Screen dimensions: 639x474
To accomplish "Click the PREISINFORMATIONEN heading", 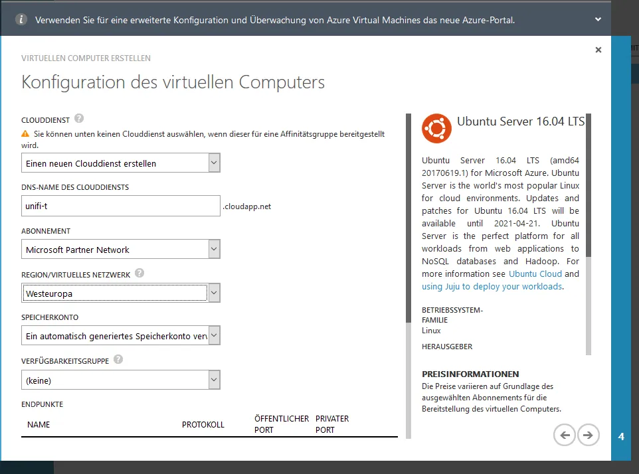I will click(x=470, y=374).
